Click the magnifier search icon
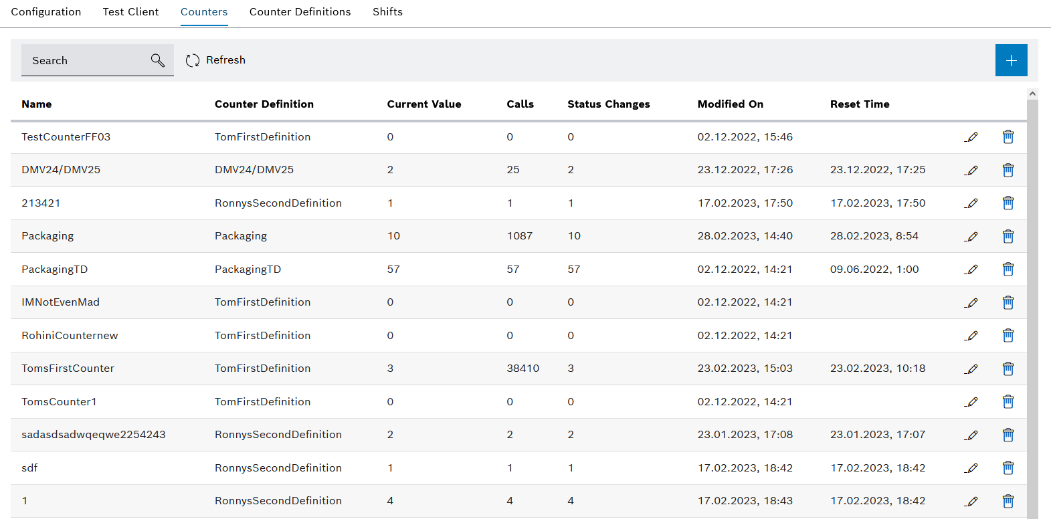 pyautogui.click(x=157, y=60)
